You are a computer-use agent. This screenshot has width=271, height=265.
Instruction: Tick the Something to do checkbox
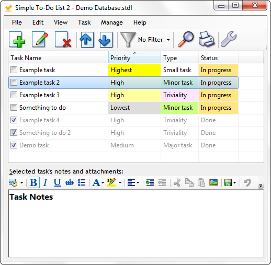click(x=14, y=108)
